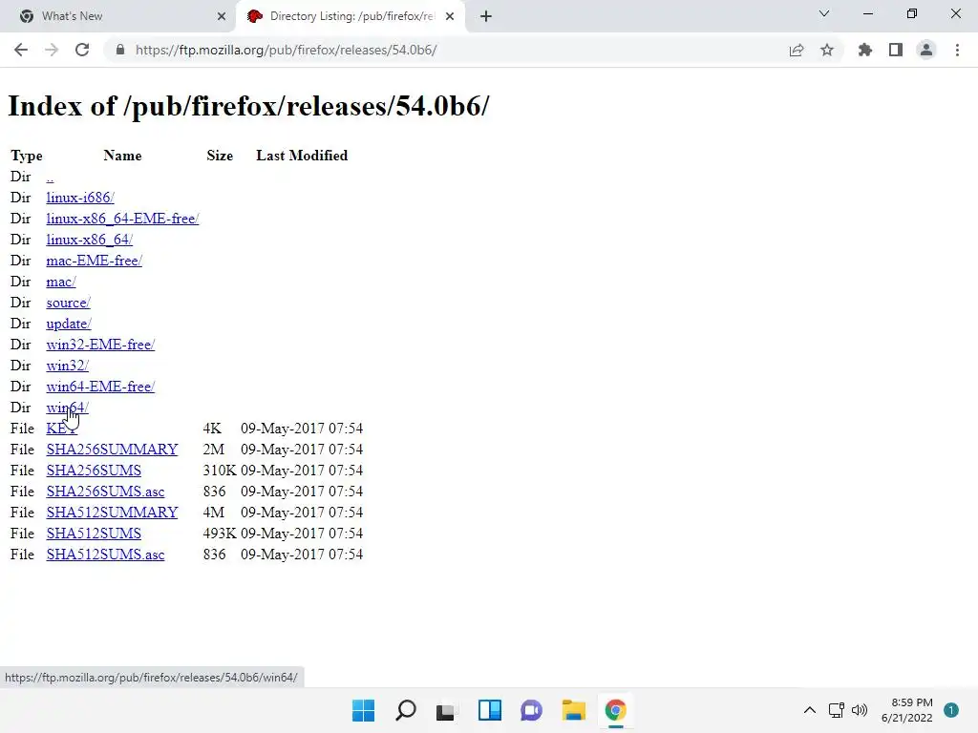The width and height of the screenshot is (978, 733).
Task: Open Chrome's three-dot menu
Action: point(957,50)
